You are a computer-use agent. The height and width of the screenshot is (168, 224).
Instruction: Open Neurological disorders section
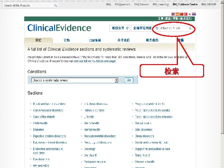point(98,142)
